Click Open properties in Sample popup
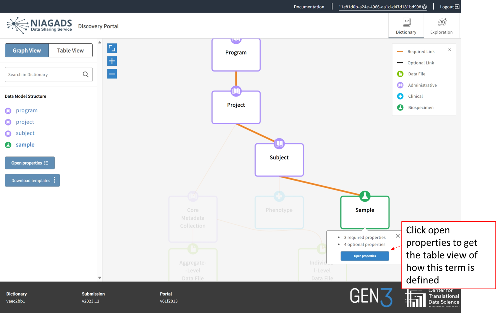Image resolution: width=496 pixels, height=313 pixels. [x=365, y=256]
